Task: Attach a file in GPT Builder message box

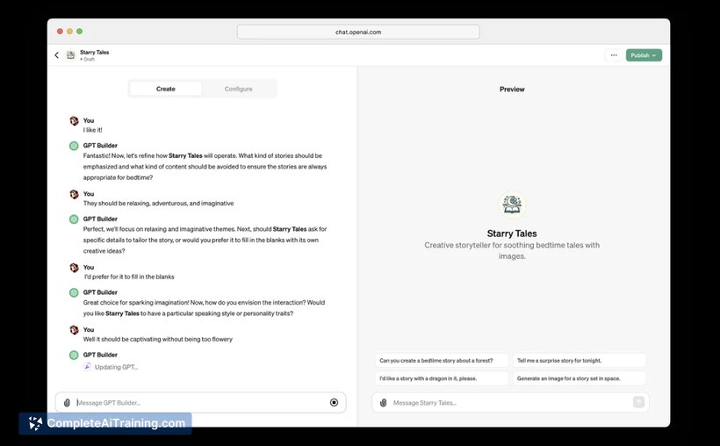Action: pyautogui.click(x=67, y=402)
